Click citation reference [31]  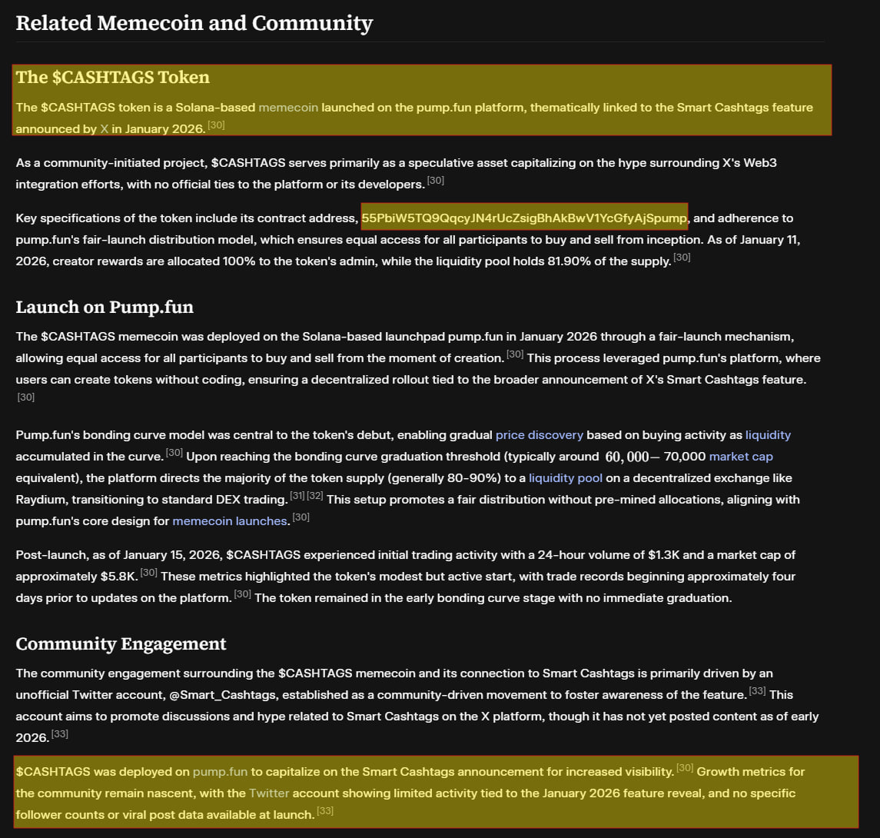click(297, 496)
